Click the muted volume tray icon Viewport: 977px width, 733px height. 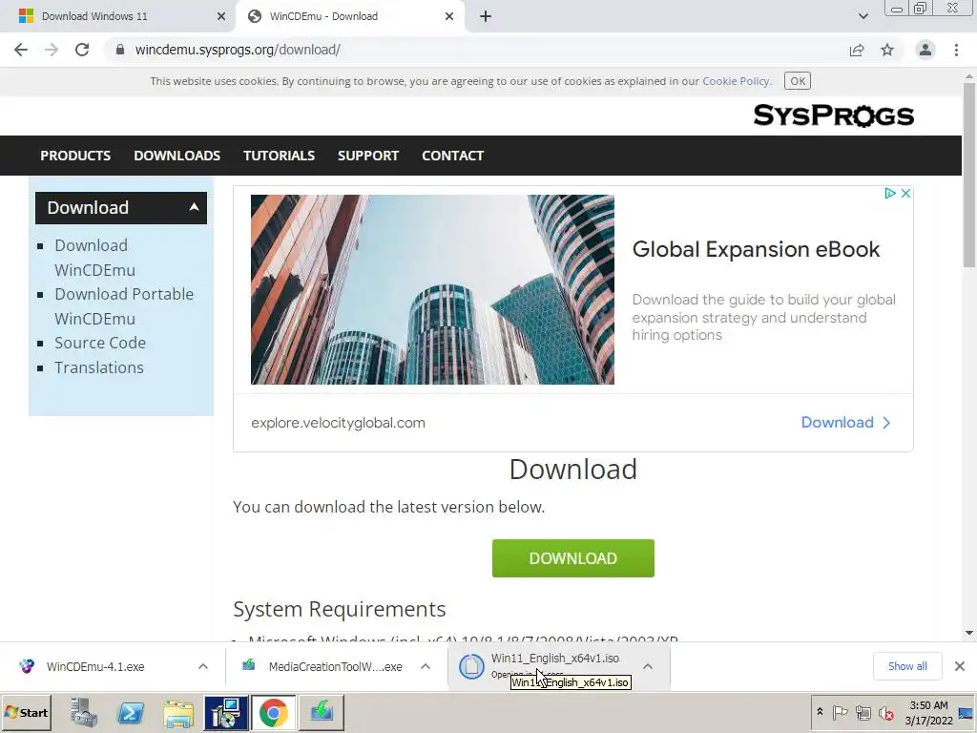(885, 712)
